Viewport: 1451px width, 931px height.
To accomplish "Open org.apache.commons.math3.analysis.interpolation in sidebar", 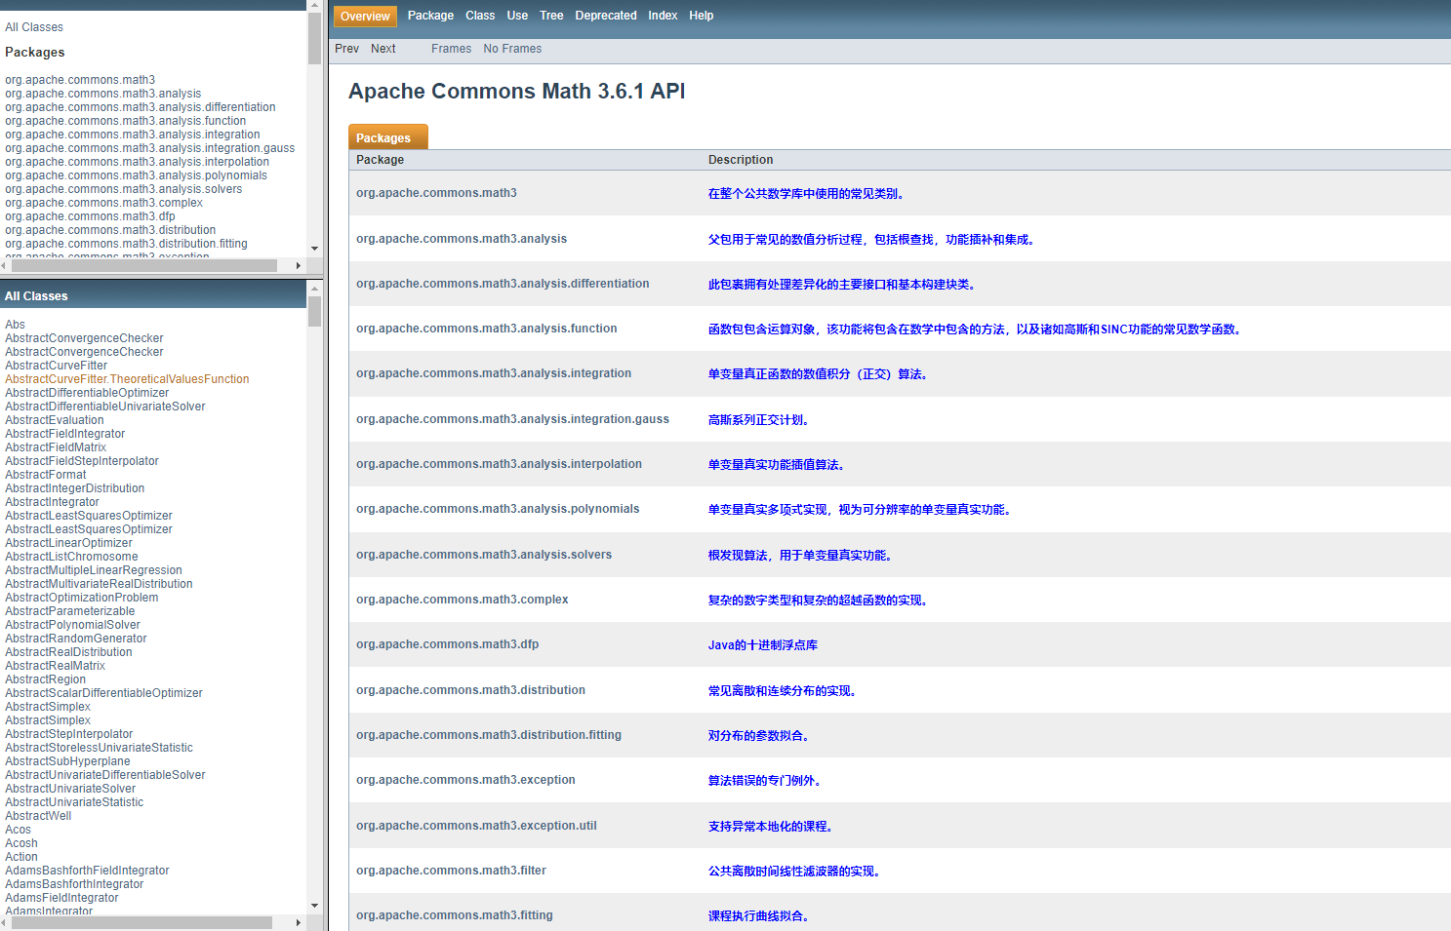I will tap(126, 161).
